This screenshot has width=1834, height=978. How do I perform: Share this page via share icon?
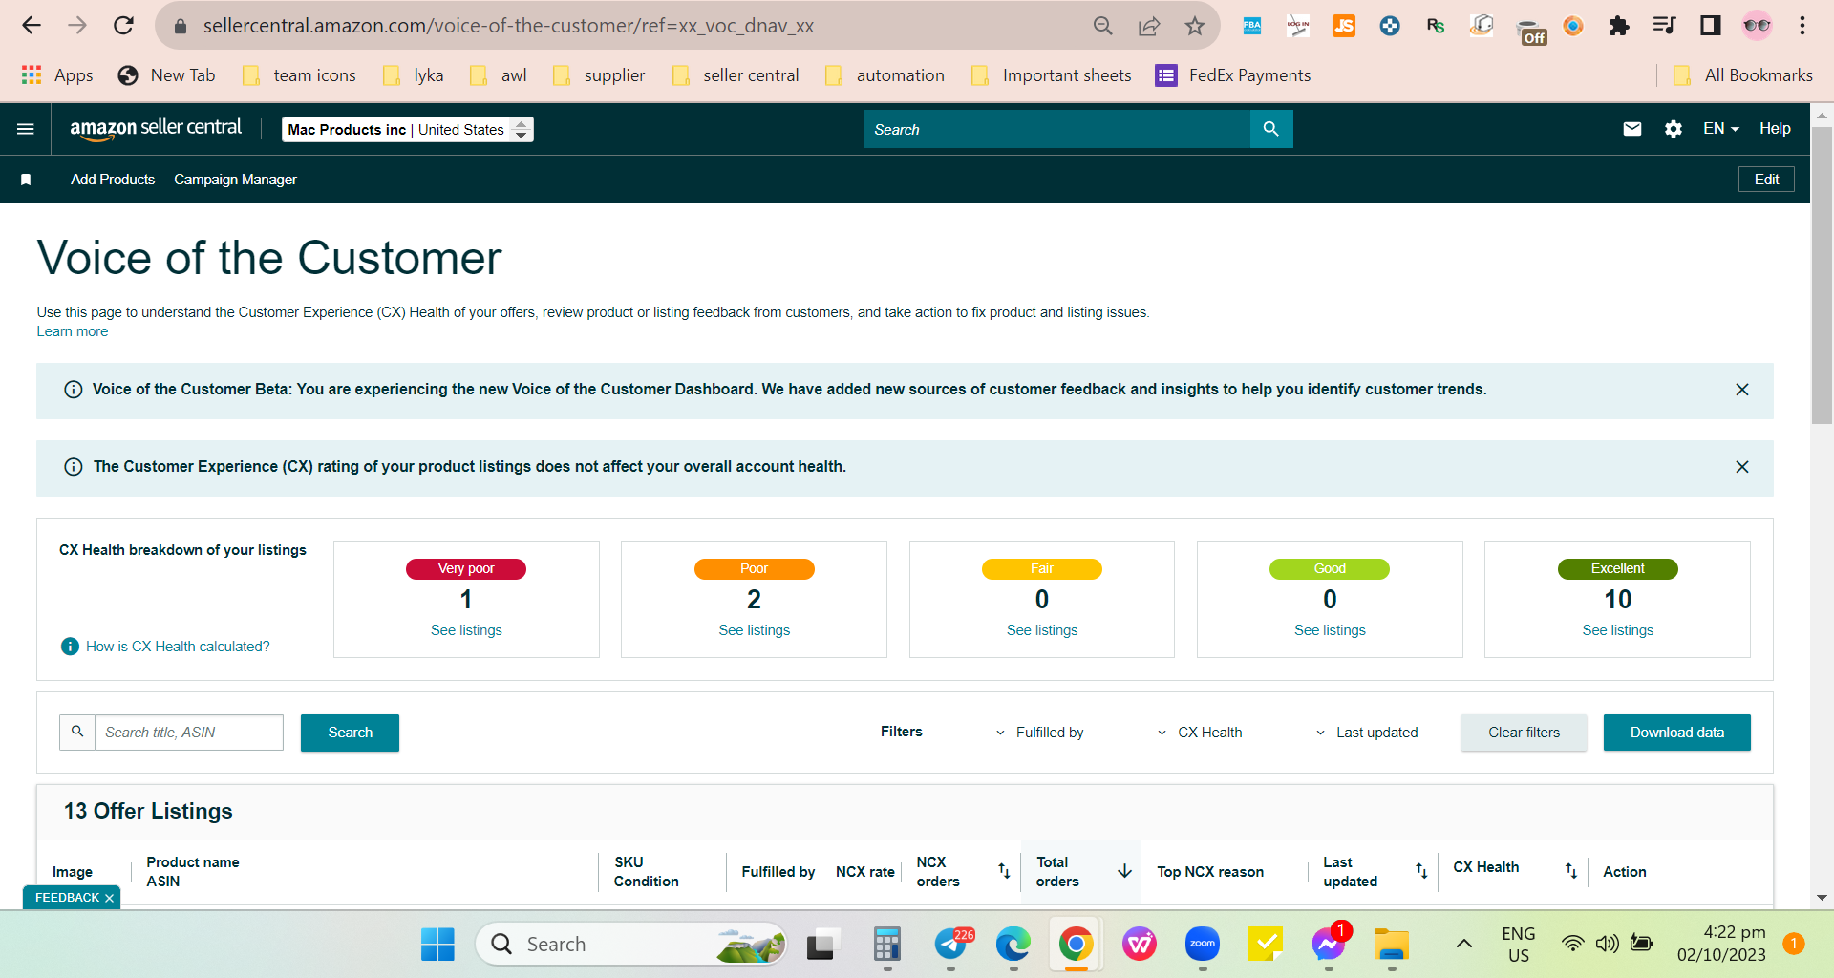1149,26
